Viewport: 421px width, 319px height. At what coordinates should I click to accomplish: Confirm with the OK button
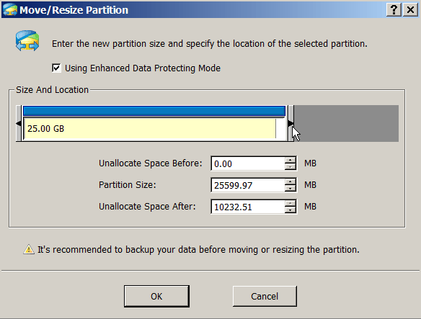click(x=156, y=296)
